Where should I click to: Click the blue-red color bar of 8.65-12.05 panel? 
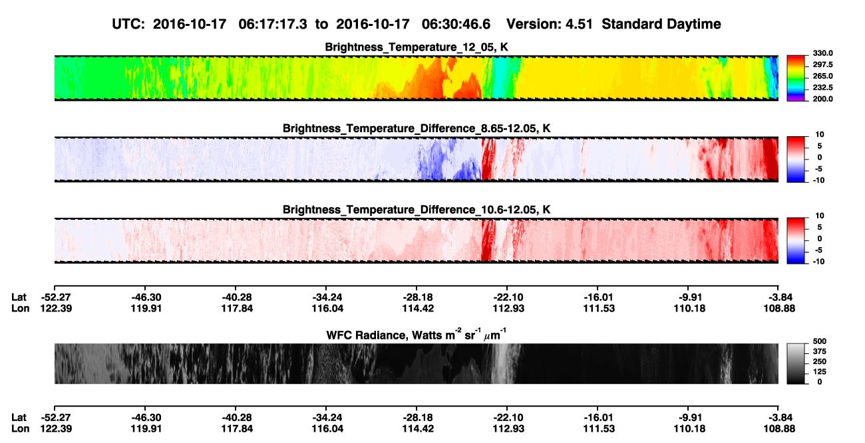796,158
